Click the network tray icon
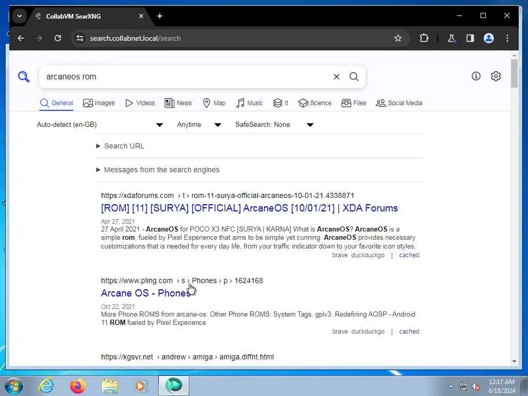The height and width of the screenshot is (396, 528). [x=464, y=387]
